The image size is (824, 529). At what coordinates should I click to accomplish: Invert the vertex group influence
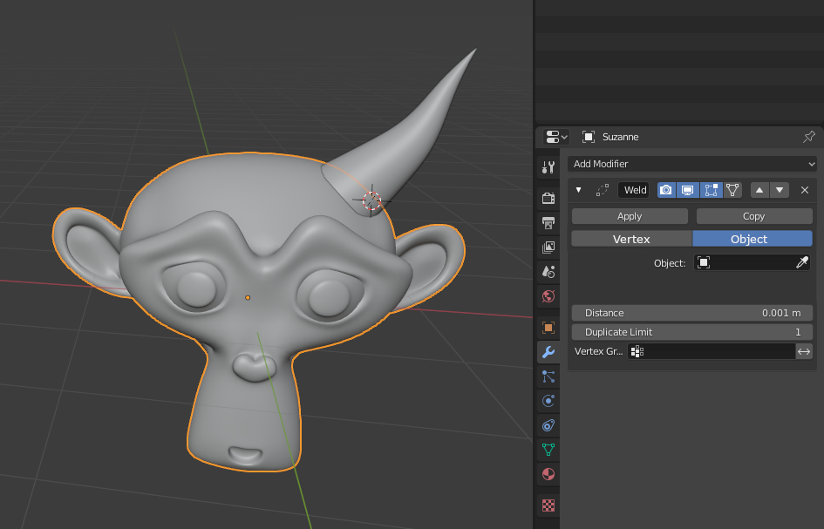pos(804,351)
